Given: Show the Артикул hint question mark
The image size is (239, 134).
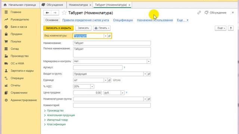Looking at the screenshot, I should pyautogui.click(x=124, y=67).
